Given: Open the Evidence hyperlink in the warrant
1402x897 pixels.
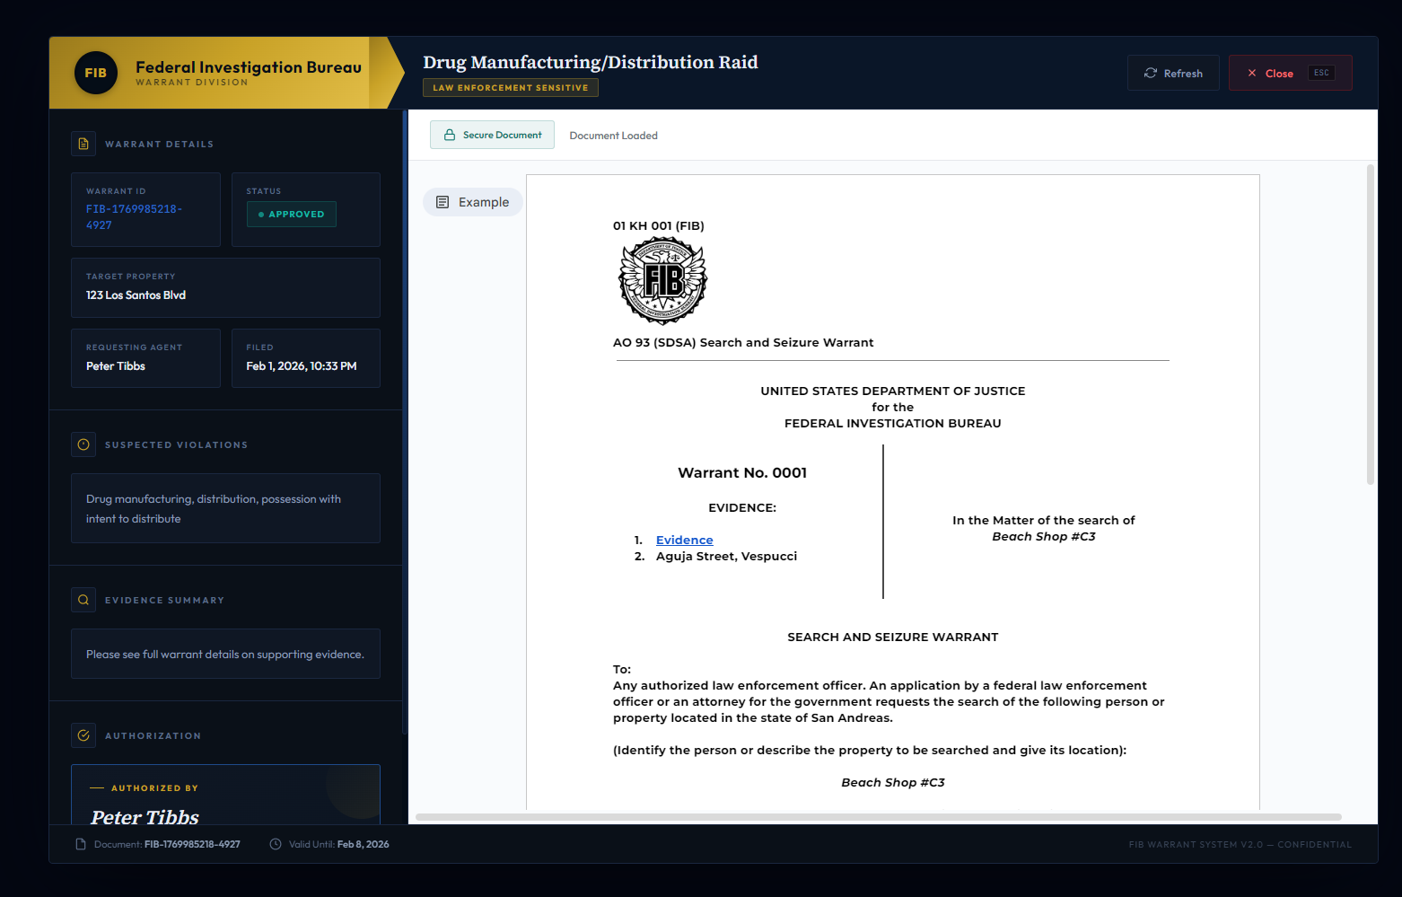Looking at the screenshot, I should (x=684, y=540).
